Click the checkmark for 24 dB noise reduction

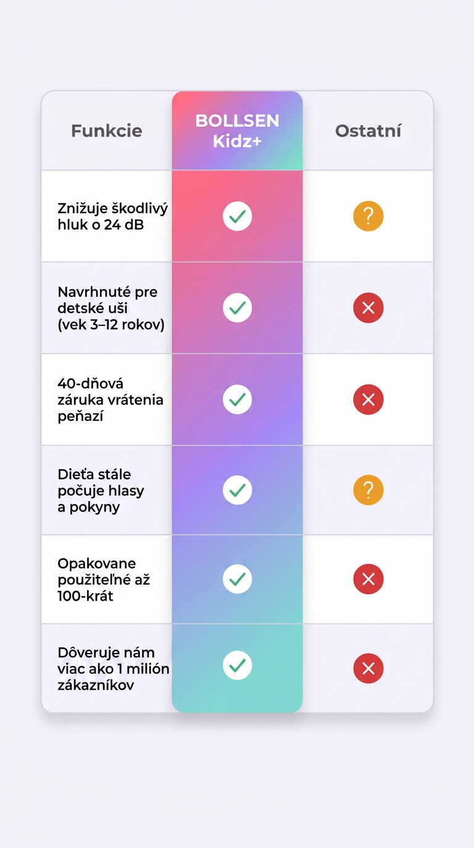237,216
